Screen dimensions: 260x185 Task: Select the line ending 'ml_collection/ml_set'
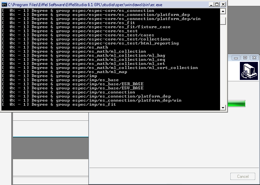(84, 64)
